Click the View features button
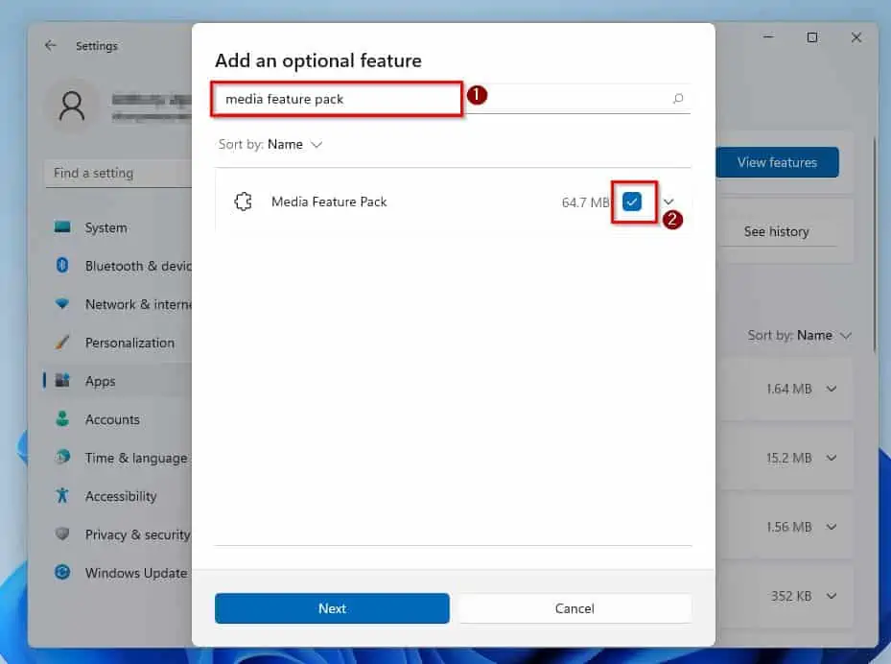Screen dimensions: 891x664 click(777, 162)
